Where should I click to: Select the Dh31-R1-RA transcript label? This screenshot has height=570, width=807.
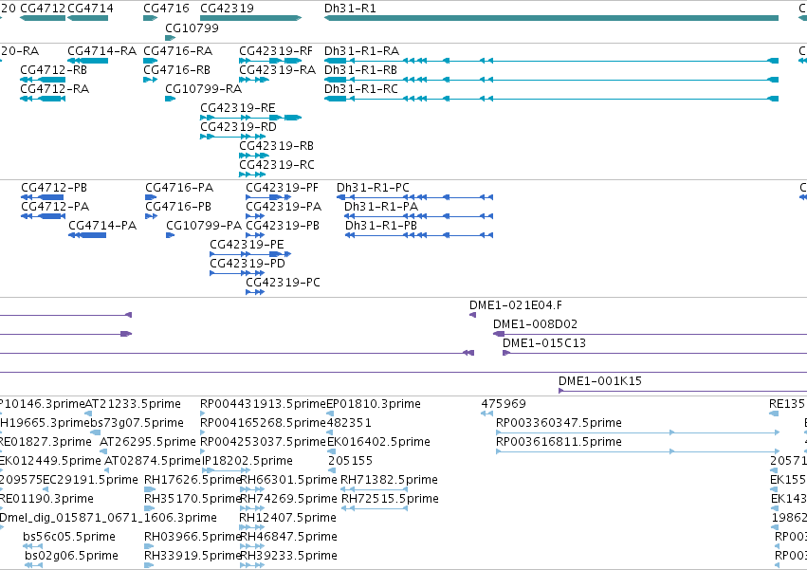362,51
